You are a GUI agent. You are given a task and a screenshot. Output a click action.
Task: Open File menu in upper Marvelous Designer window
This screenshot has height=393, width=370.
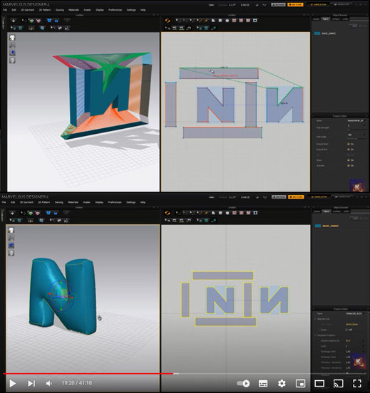pos(5,10)
